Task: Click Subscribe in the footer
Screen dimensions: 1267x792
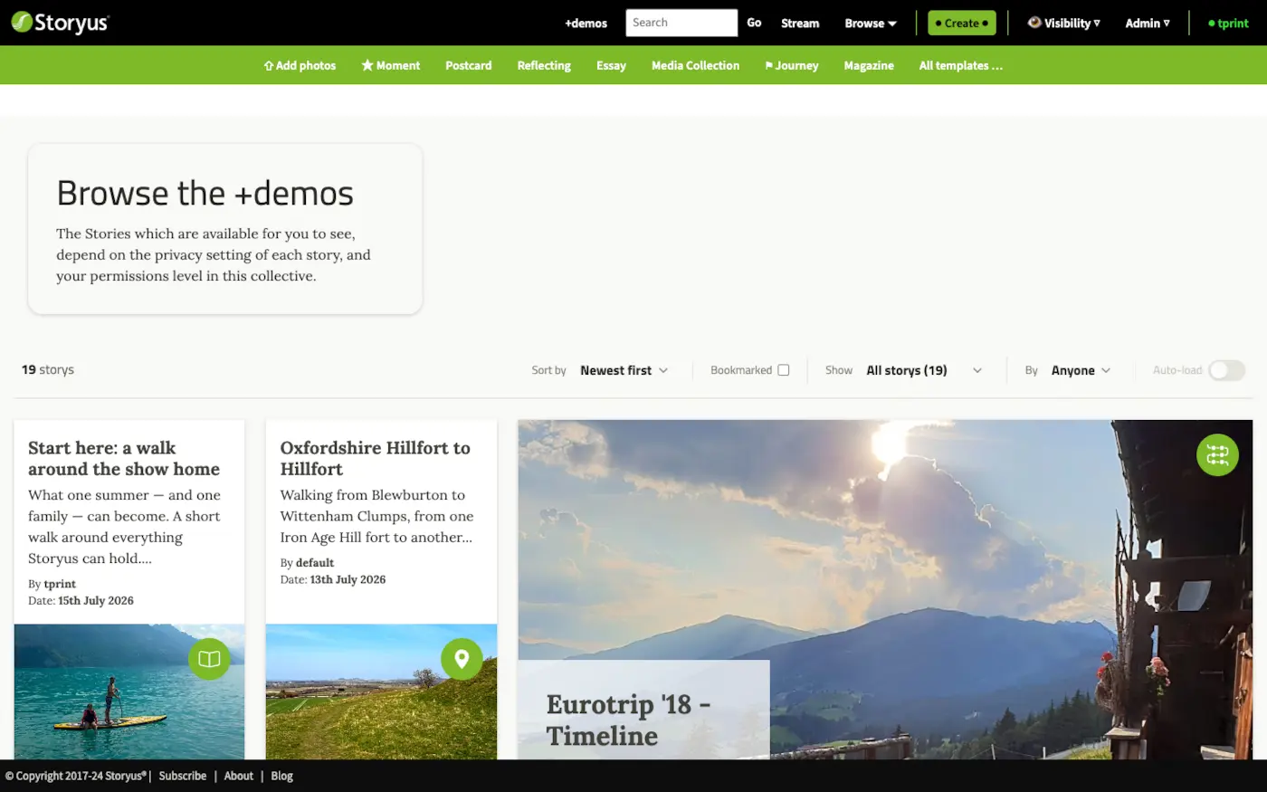Action: tap(183, 776)
